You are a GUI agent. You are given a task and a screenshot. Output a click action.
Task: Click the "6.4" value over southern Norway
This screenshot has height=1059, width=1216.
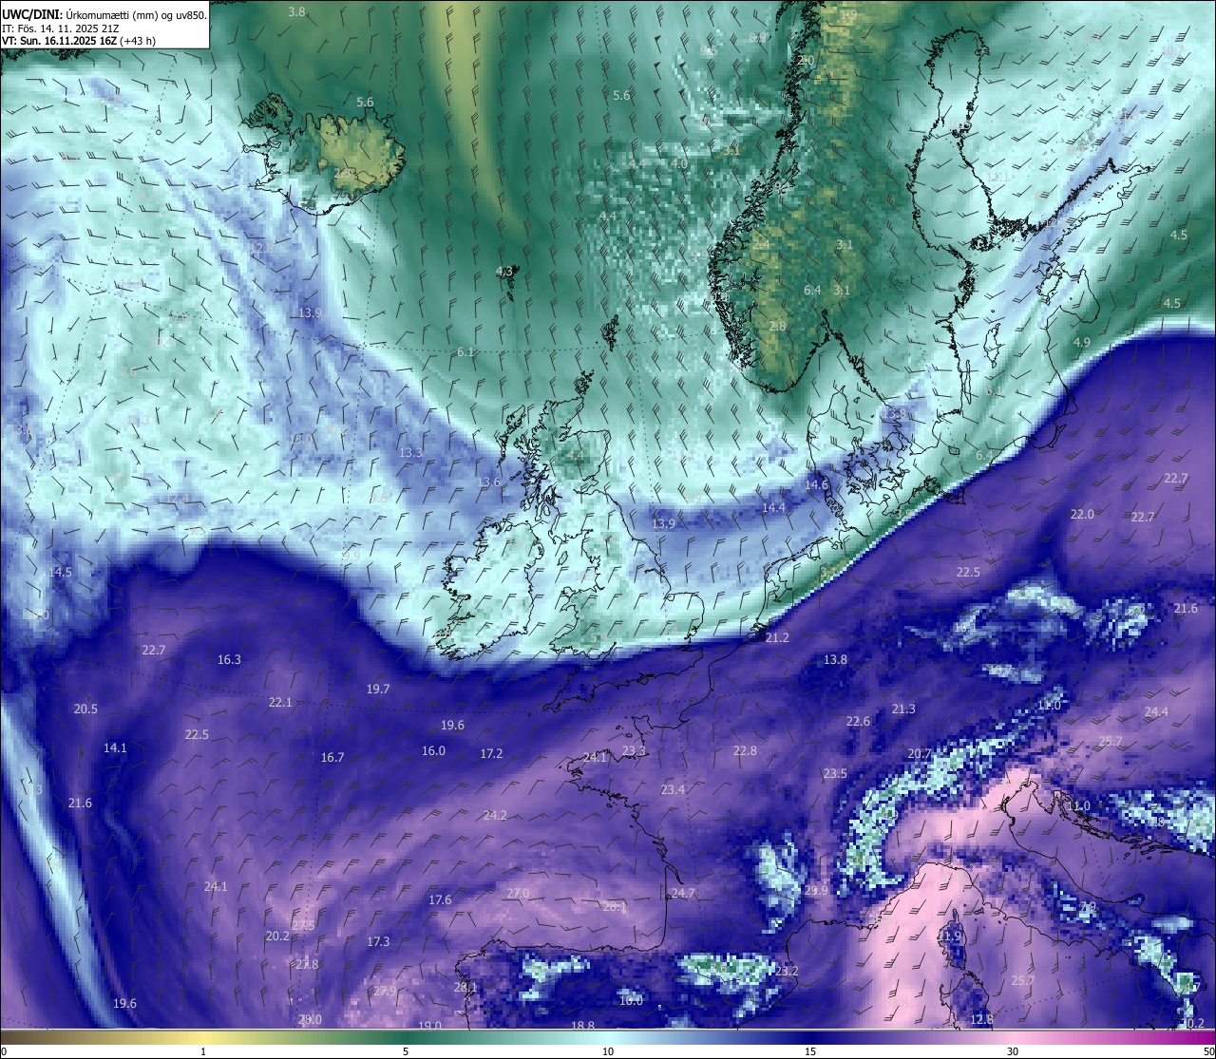click(x=812, y=291)
